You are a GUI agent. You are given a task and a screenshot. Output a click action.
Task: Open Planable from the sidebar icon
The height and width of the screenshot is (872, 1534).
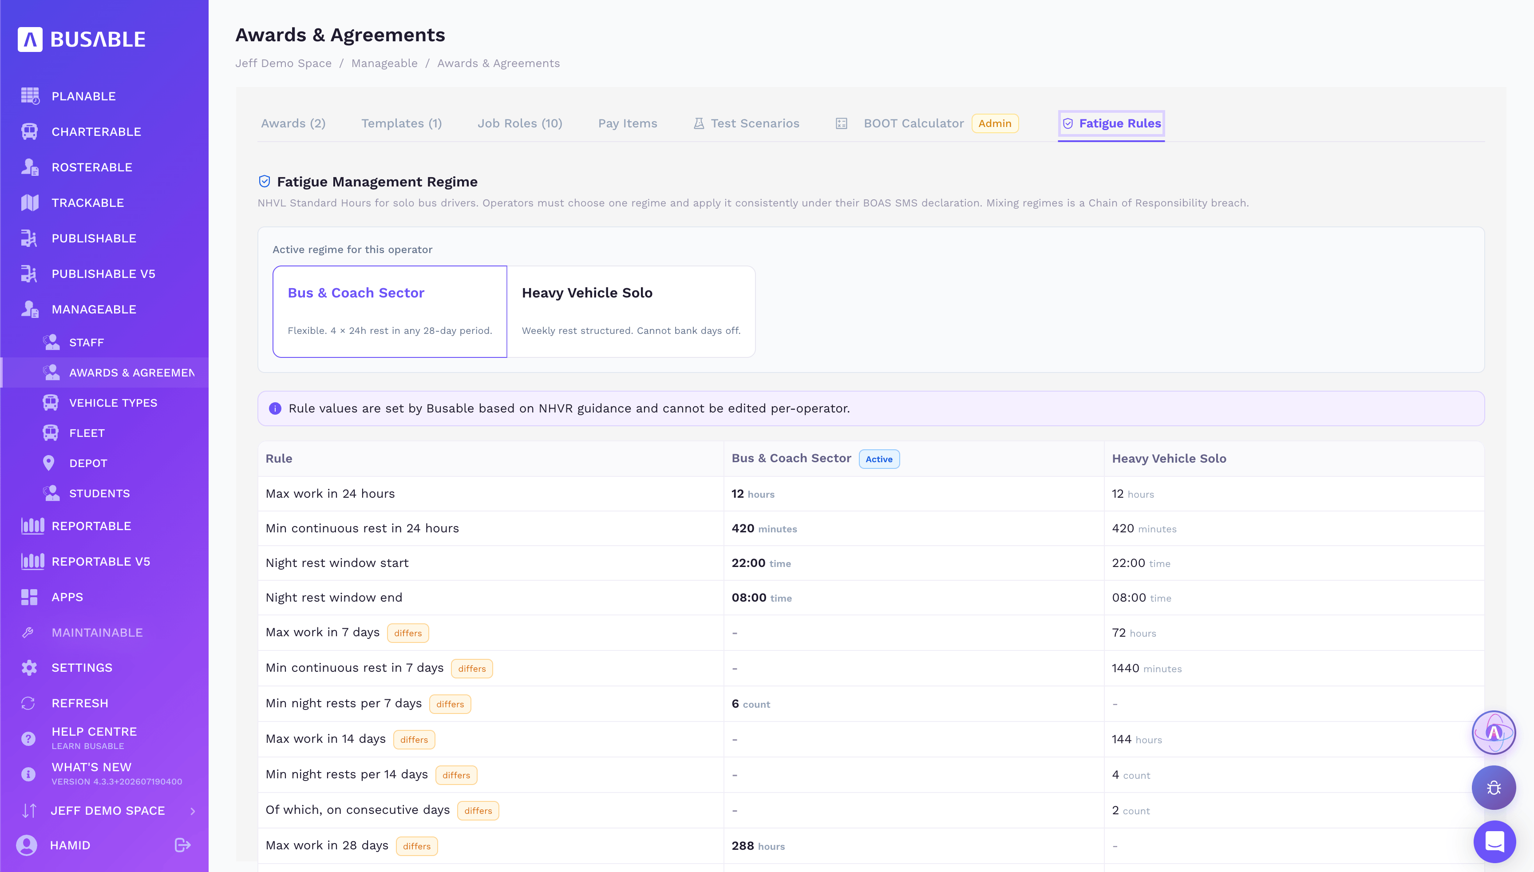click(x=30, y=96)
